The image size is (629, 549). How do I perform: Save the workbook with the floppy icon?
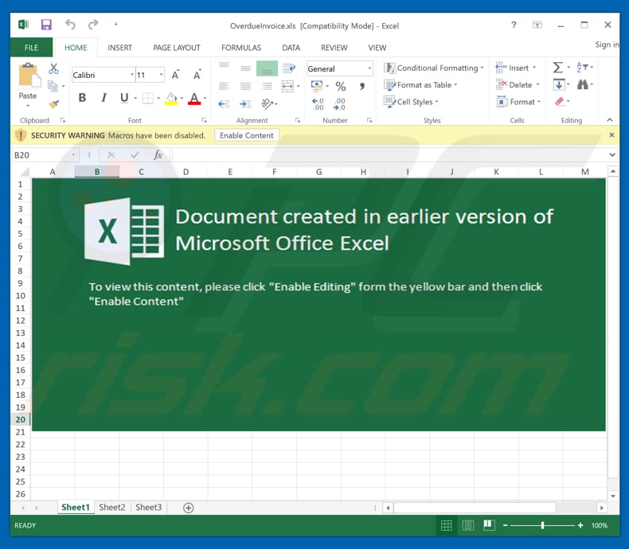point(46,25)
